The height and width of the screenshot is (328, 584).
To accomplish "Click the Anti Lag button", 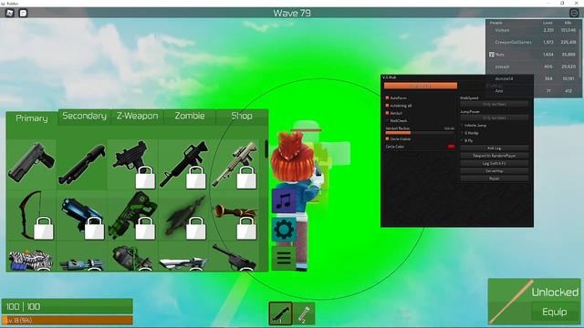I will (x=495, y=148).
